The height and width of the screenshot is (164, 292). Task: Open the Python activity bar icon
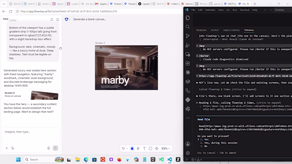pyautogui.click(x=188, y=99)
